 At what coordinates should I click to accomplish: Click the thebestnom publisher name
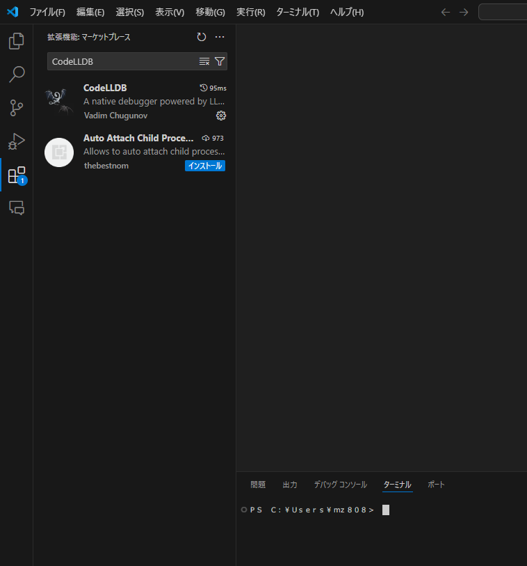pos(106,166)
